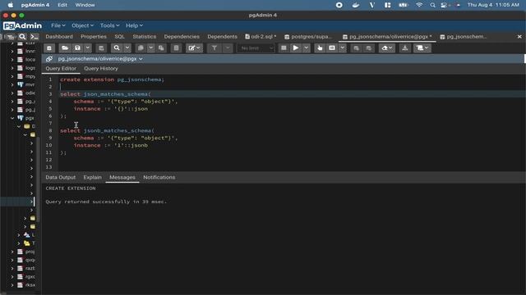Click the jsonb_matches_schema function text
This screenshot has height=295, width=526.
[x=118, y=131]
